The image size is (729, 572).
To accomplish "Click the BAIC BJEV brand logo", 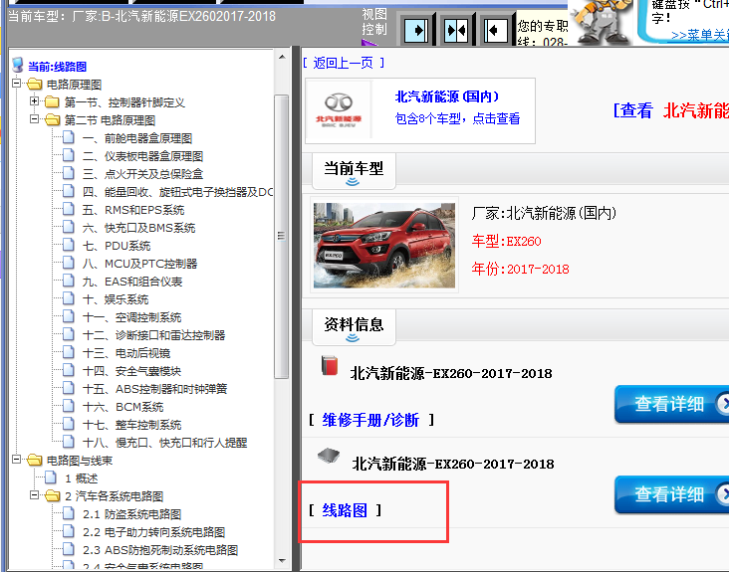I will coord(338,110).
